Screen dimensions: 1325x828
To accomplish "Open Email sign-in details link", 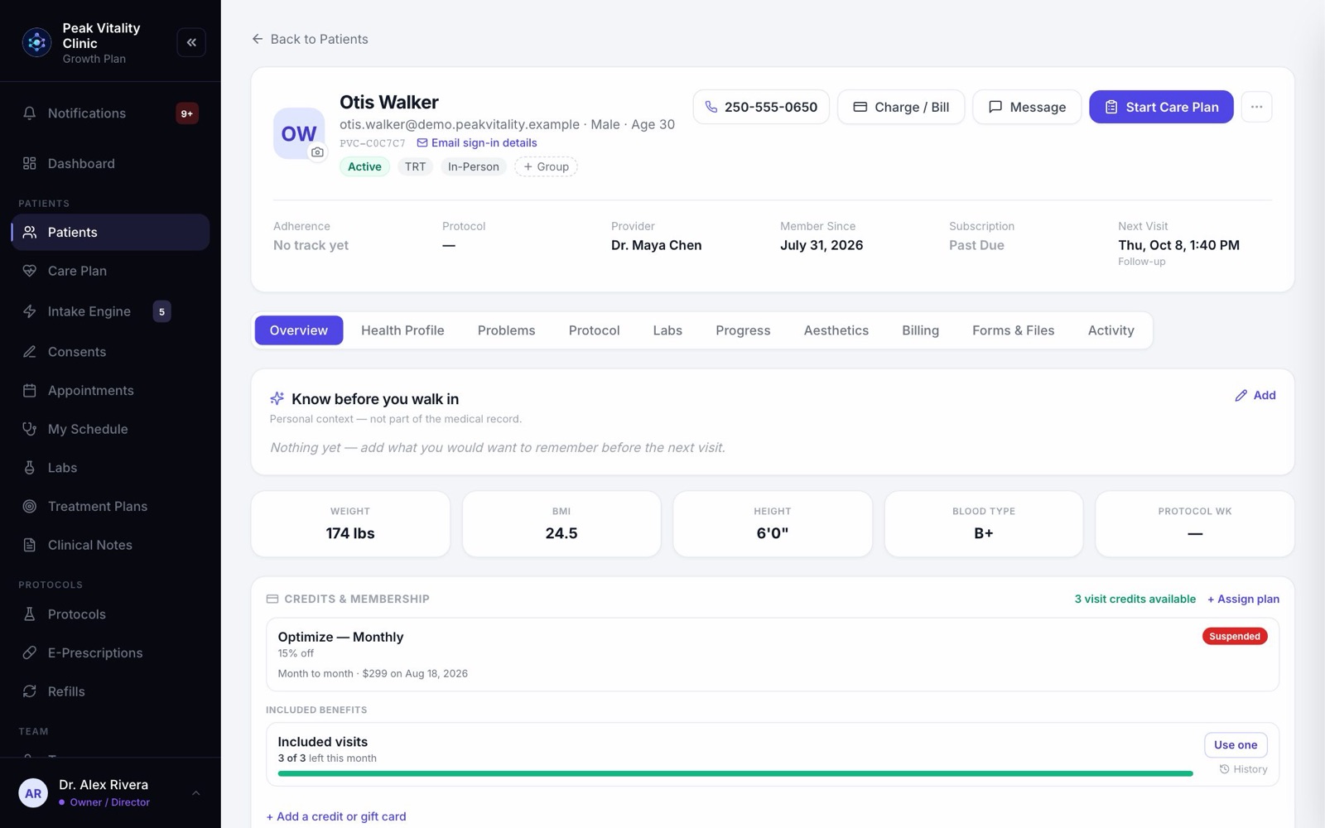I will point(477,142).
